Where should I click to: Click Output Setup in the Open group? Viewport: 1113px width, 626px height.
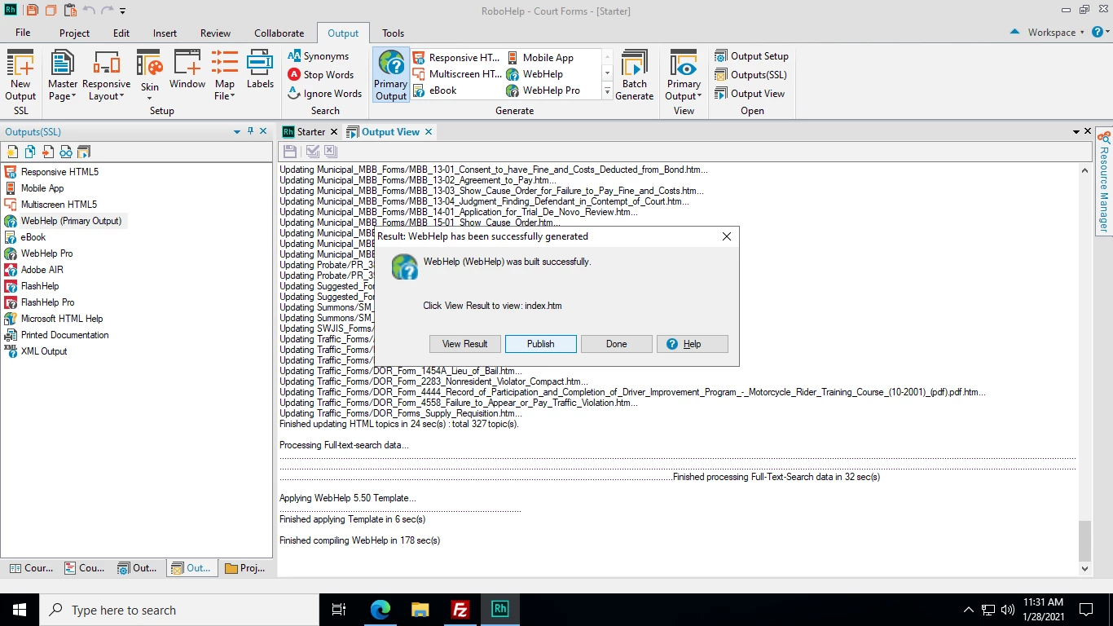[x=752, y=56]
